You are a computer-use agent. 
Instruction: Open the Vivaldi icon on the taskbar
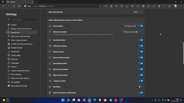79,100
